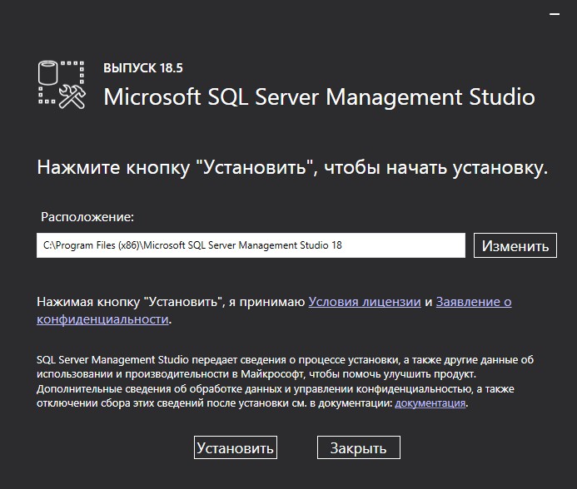Click the Установить button

click(x=236, y=447)
